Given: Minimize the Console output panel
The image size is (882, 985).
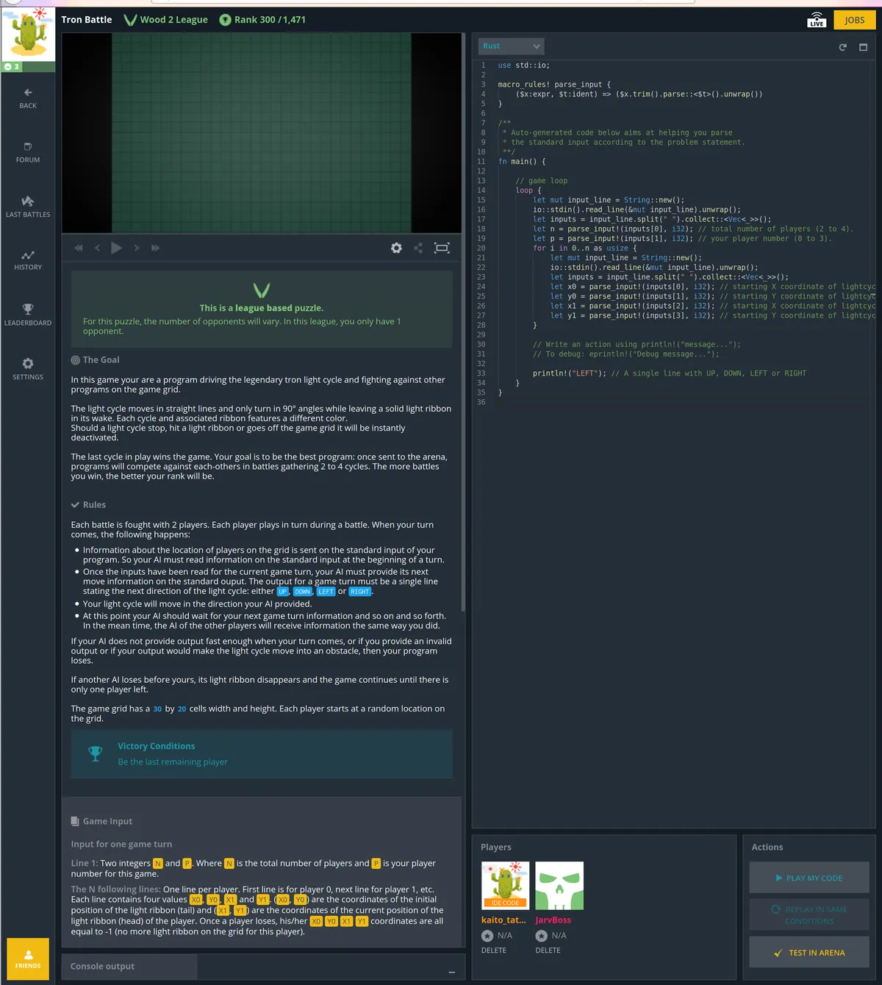Looking at the screenshot, I should point(451,973).
